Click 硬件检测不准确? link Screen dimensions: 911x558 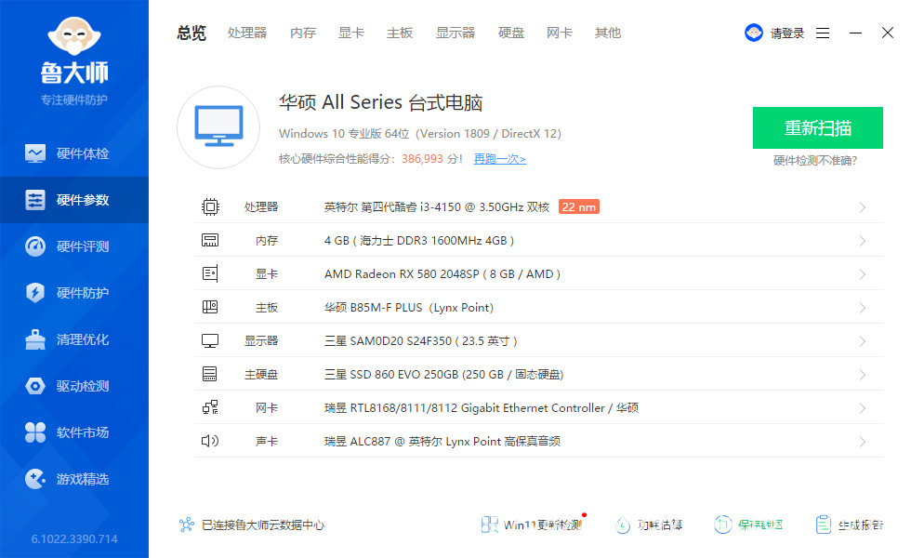tap(815, 160)
